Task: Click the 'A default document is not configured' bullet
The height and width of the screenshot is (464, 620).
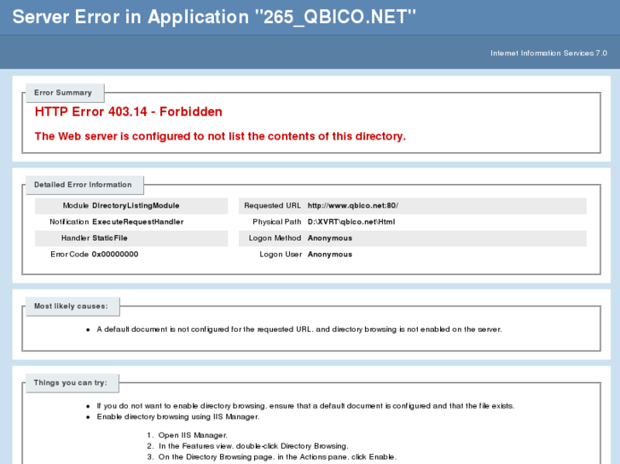Action: 299,329
